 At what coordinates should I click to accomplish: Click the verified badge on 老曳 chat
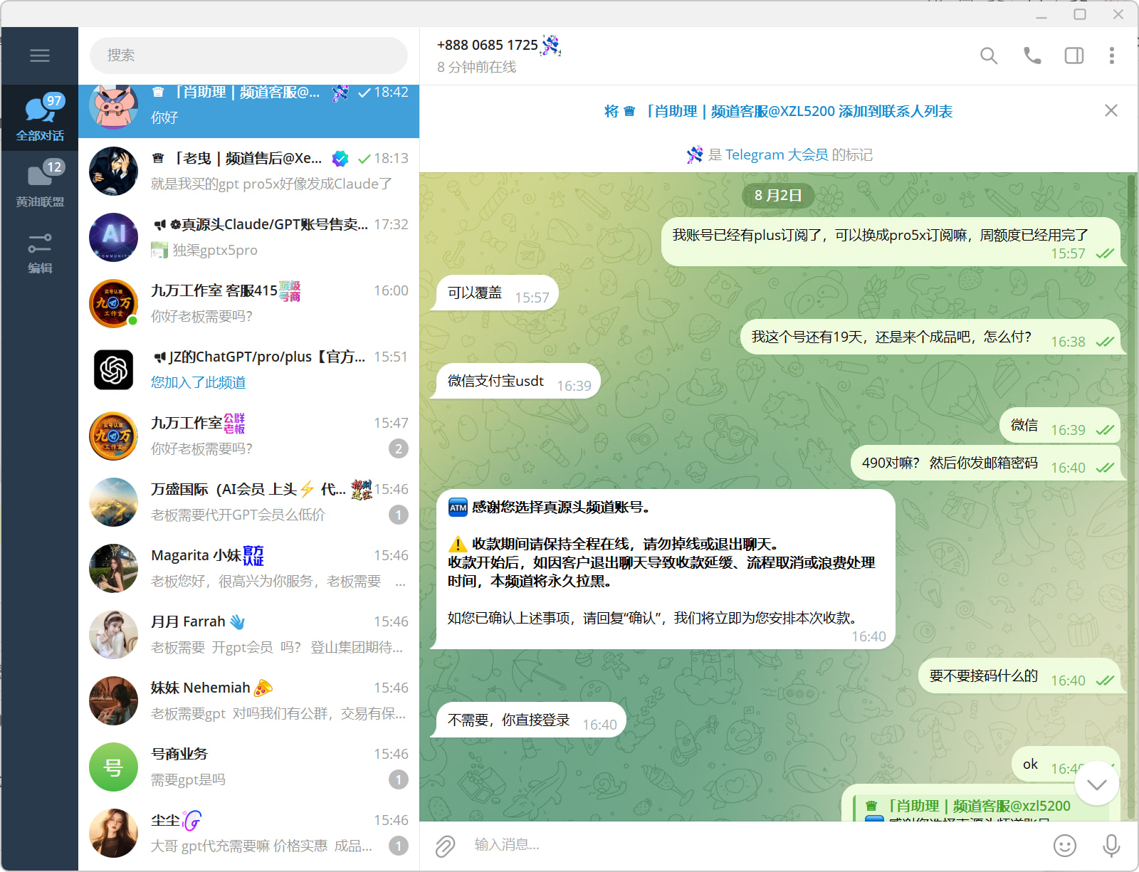pyautogui.click(x=340, y=158)
